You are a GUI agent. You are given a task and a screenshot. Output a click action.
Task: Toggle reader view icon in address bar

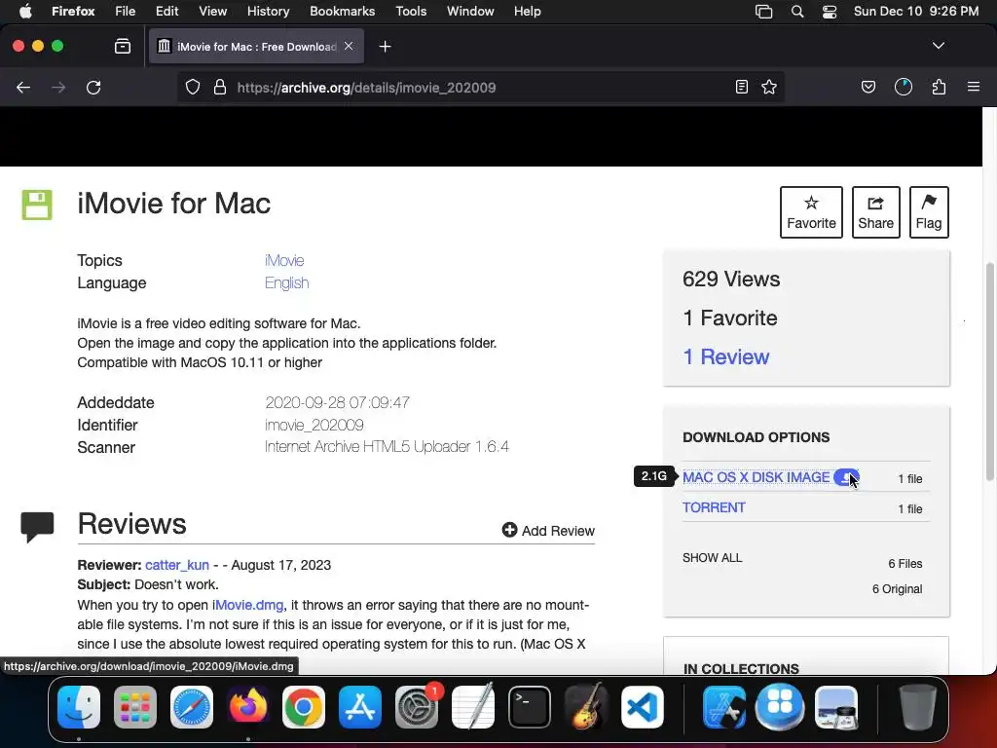pyautogui.click(x=741, y=87)
